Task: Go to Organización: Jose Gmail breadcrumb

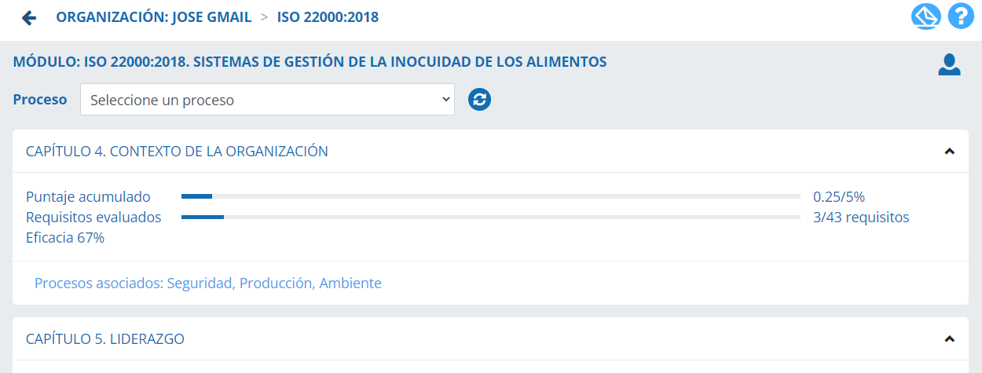Action: click(x=153, y=16)
